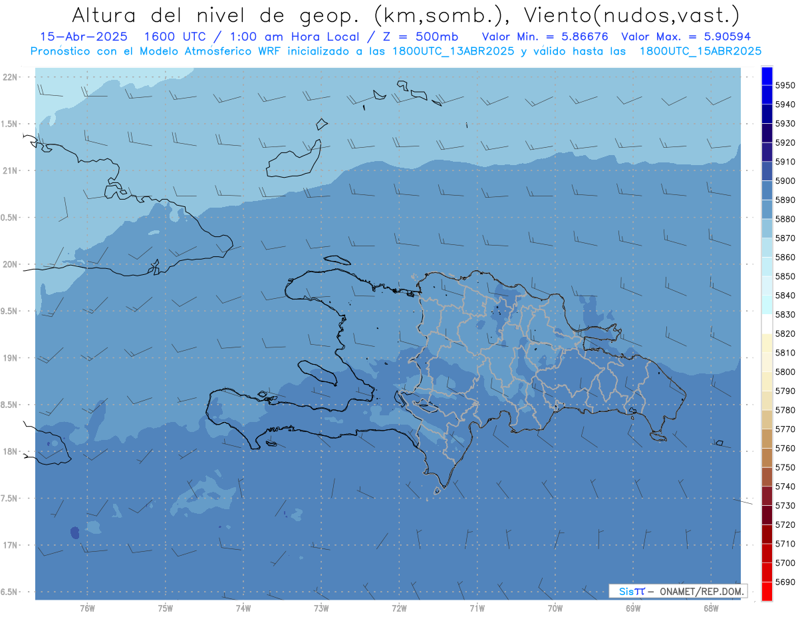Click the '74W' longitude label
798x617 pixels.
coord(243,608)
